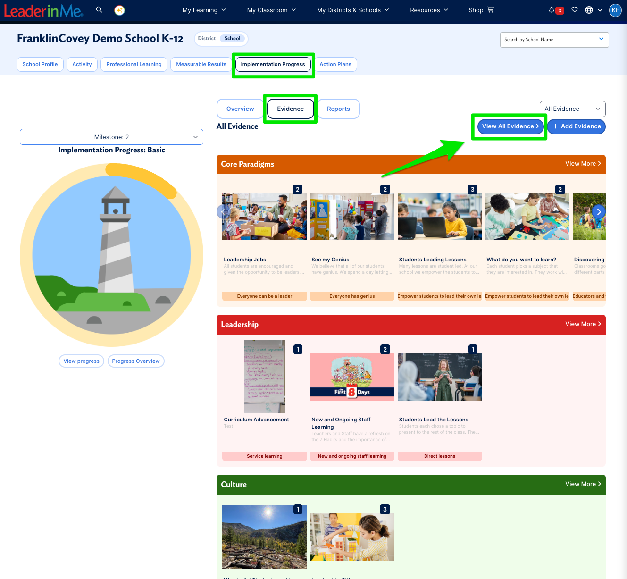
Task: Open the School Profile tab
Action: pyautogui.click(x=40, y=64)
